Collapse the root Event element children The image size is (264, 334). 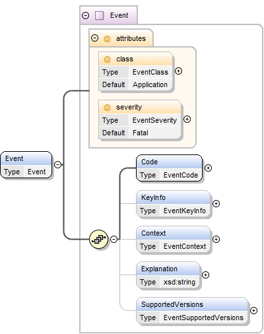point(57,164)
